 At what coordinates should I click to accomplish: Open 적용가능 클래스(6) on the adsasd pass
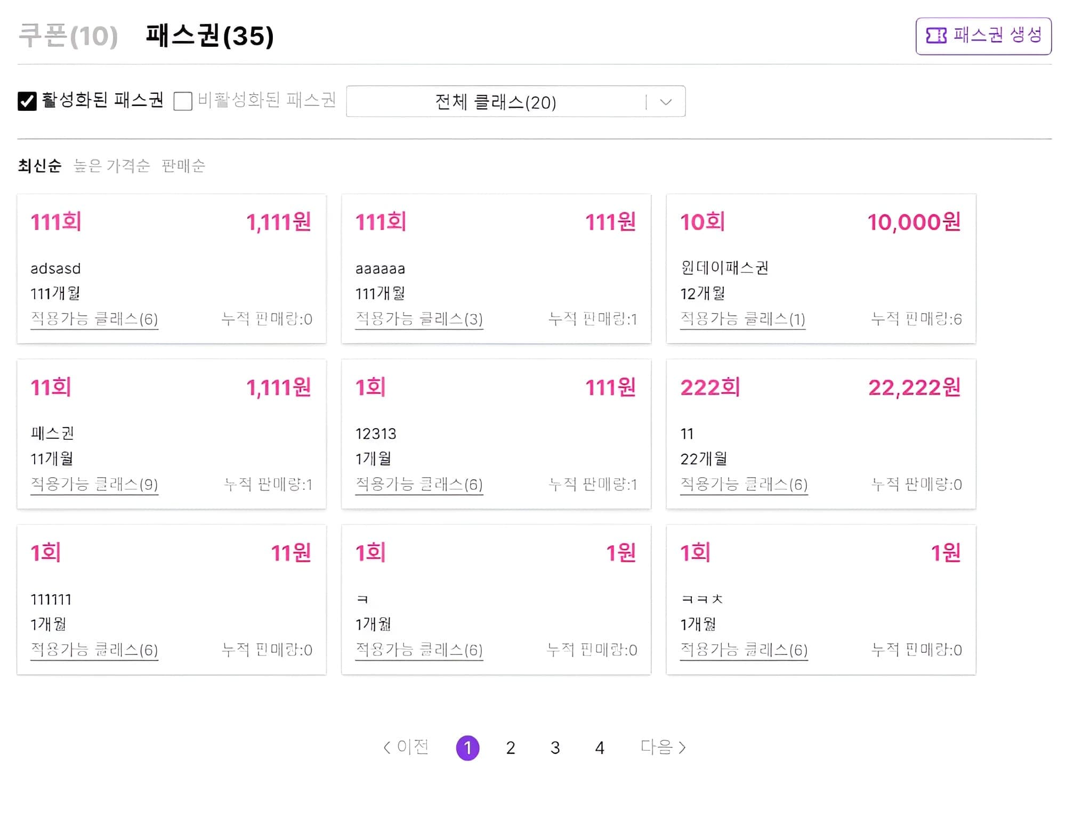tap(94, 319)
